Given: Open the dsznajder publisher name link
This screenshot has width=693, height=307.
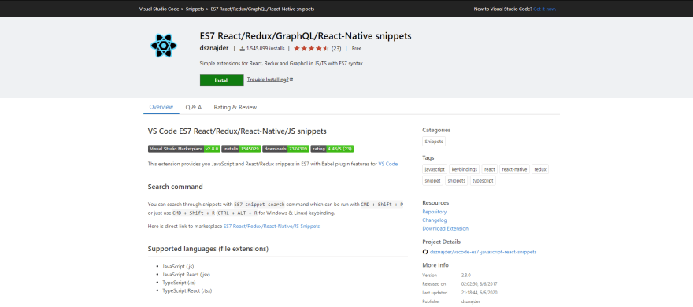Looking at the screenshot, I should pyautogui.click(x=215, y=48).
